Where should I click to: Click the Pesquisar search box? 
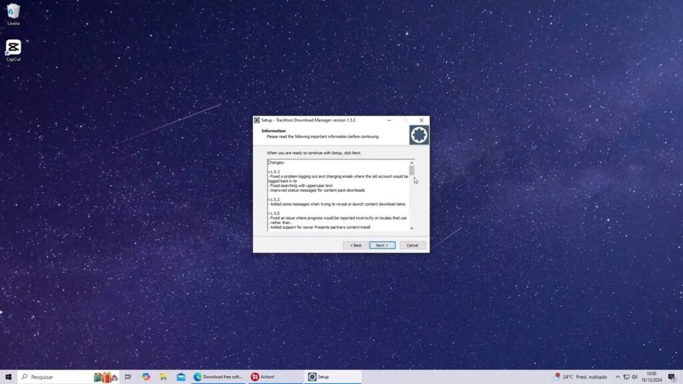tap(68, 377)
